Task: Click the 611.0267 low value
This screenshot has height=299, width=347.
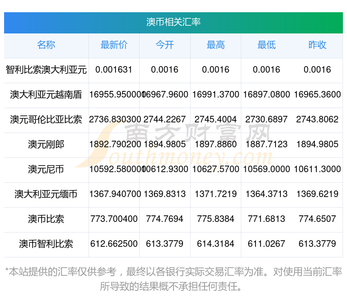Action: coord(267,244)
